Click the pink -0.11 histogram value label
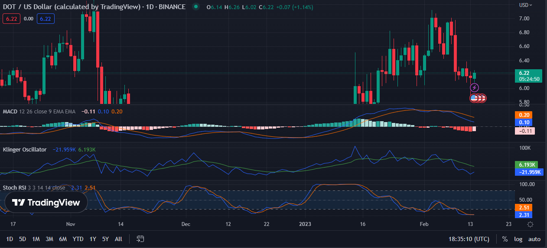Viewport: 547px width, 248px height. [x=525, y=131]
